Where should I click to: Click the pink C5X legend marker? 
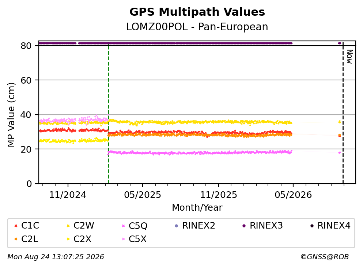pos(124,239)
